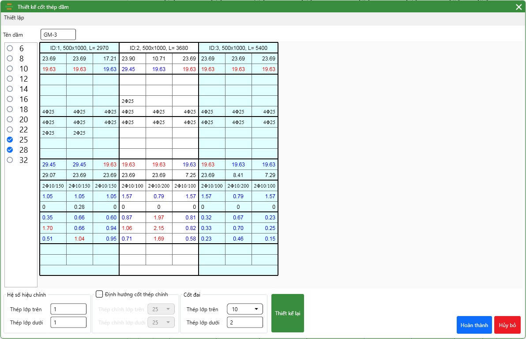Screen dimensions: 526x339
Task: Click the red Hủy bỏ button
Action: tap(507, 325)
